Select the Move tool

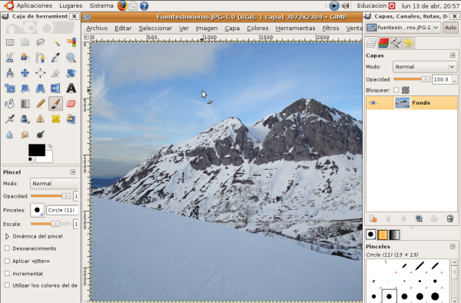(x=25, y=73)
